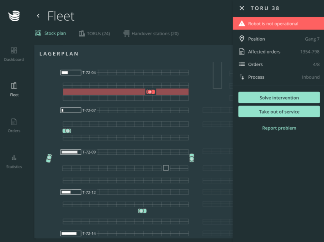This screenshot has width=324, height=242.
Task: Select the robot below the T-72-07 aisle
Action: 67,131
